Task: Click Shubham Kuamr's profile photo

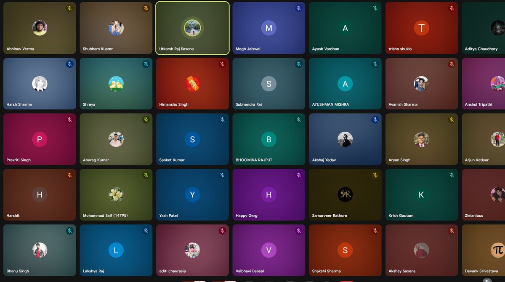Action: point(116,28)
